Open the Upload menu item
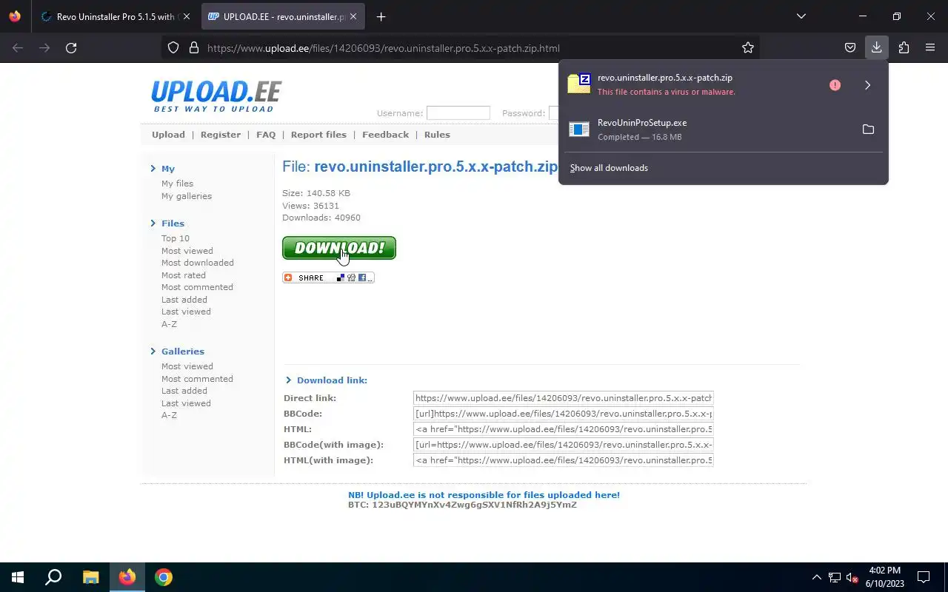 (168, 135)
